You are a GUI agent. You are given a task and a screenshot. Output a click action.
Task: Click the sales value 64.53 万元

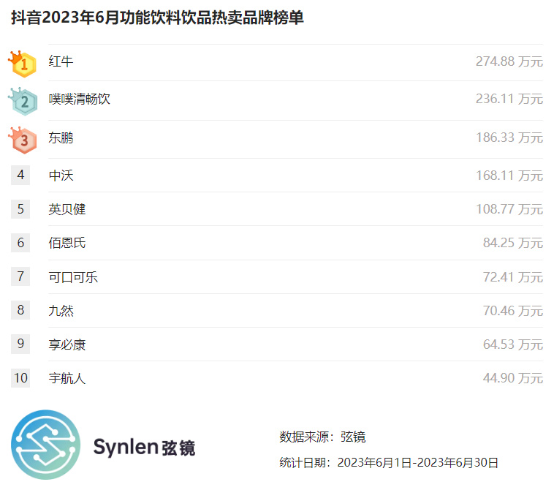tap(512, 344)
